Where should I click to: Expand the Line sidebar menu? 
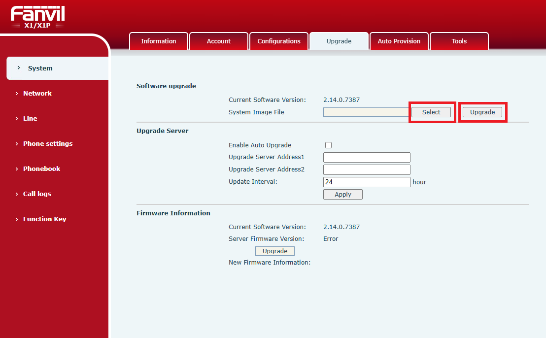coord(30,119)
